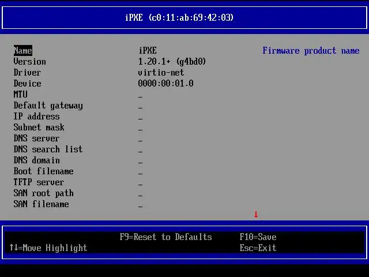Image resolution: width=369 pixels, height=277 pixels.
Task: Select the Default gateway setting
Action: (x=48, y=106)
